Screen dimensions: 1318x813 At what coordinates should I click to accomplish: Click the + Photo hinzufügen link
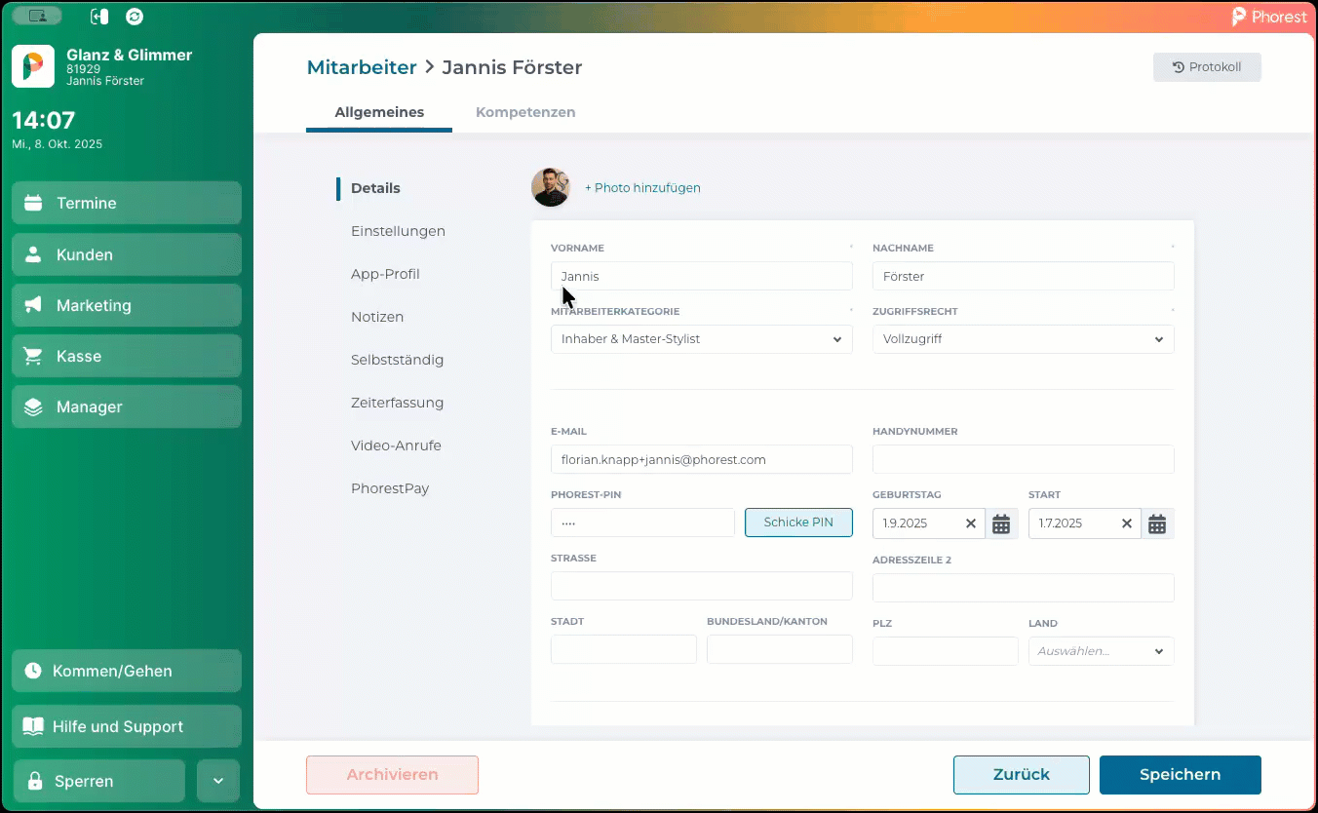(642, 188)
